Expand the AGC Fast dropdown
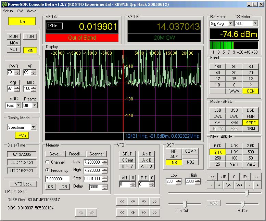The width and height of the screenshot is (266, 221). 18,106
